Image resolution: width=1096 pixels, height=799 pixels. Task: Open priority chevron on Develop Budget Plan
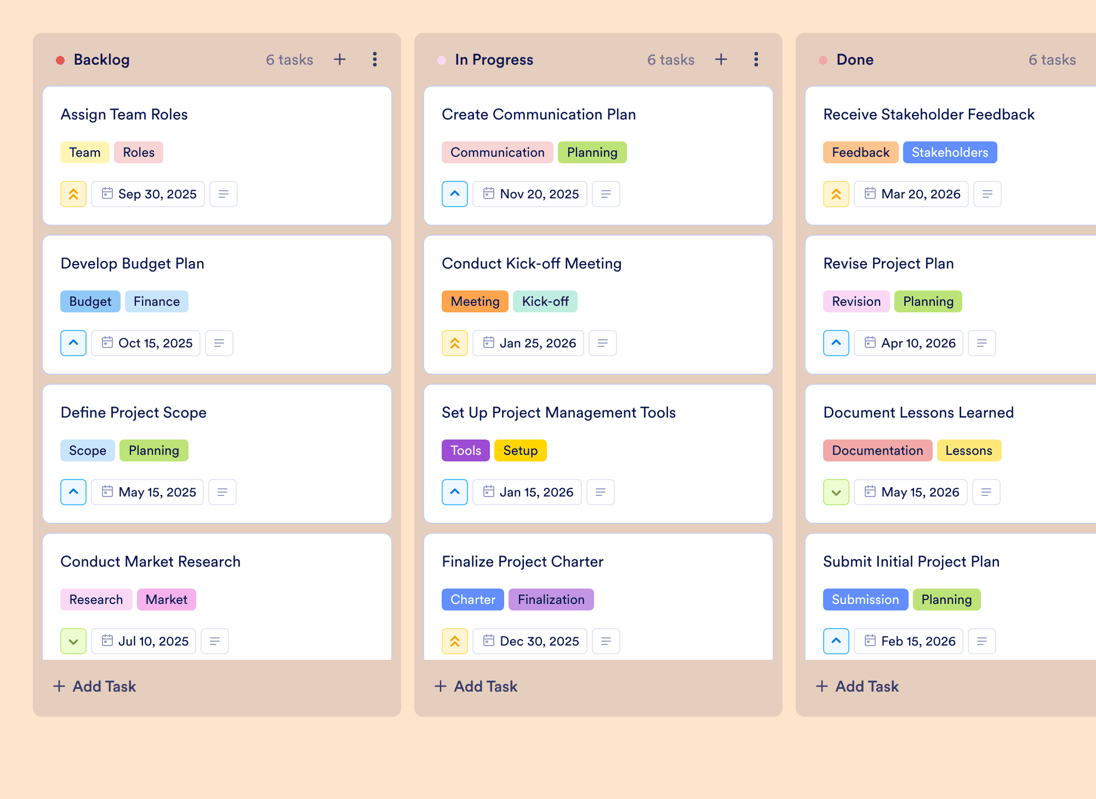pos(73,343)
